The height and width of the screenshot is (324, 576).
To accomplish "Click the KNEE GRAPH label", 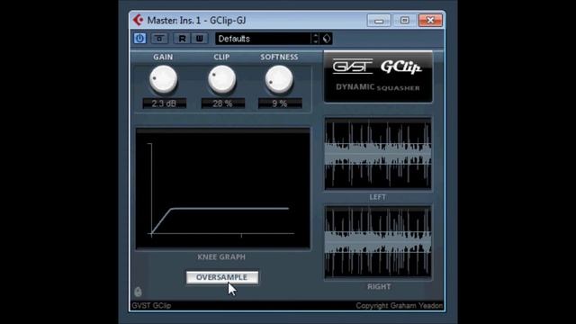I will [x=221, y=257].
